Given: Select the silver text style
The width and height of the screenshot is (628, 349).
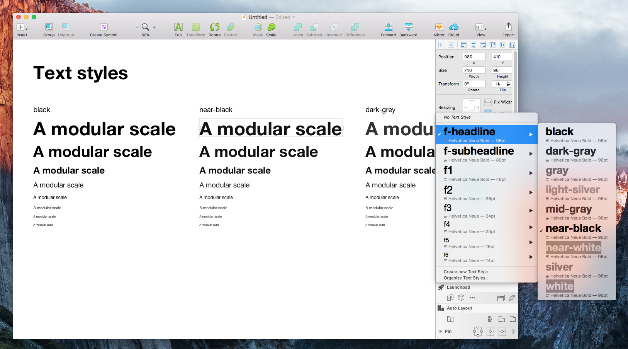Looking at the screenshot, I should pyautogui.click(x=577, y=269).
